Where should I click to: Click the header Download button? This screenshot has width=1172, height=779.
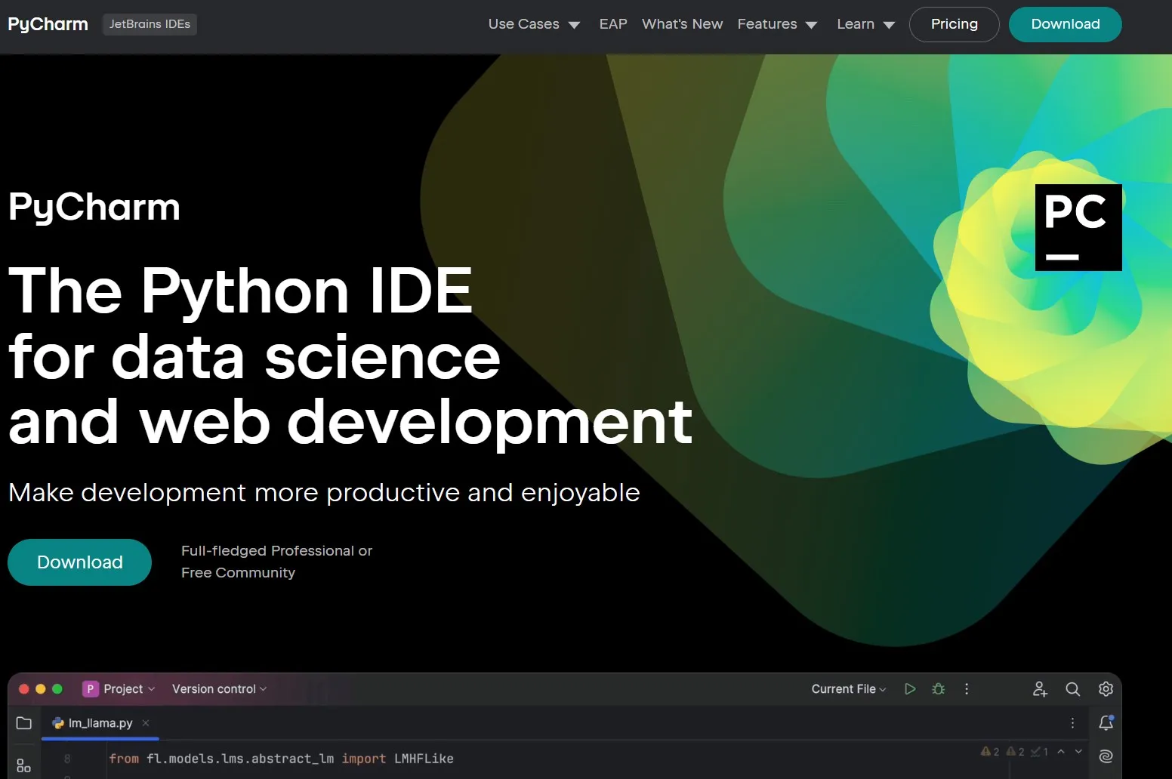click(1066, 24)
